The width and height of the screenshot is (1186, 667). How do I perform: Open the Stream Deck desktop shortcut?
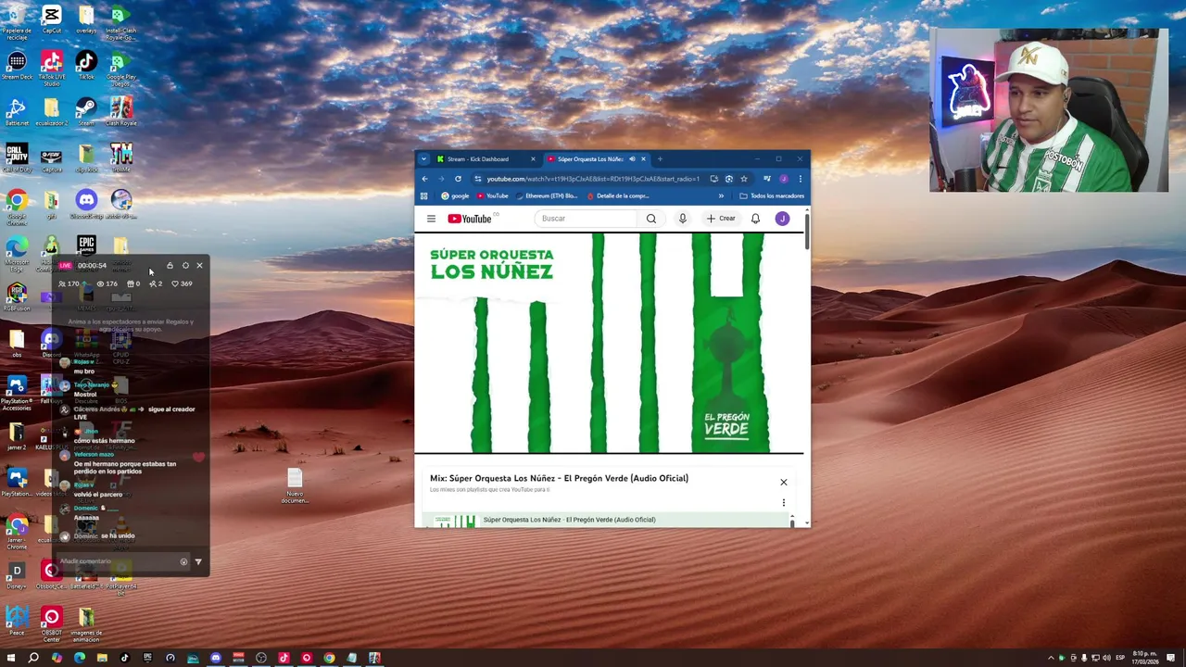(17, 68)
